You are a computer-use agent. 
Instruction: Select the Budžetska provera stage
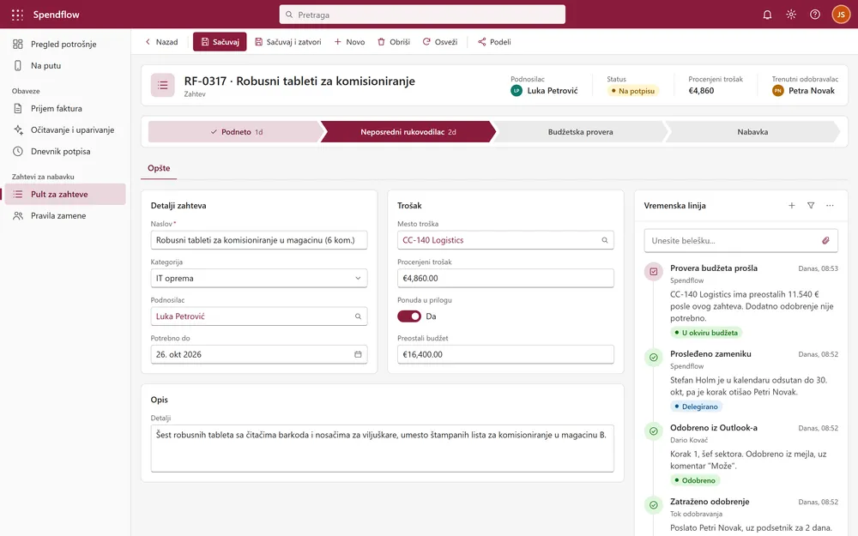[580, 132]
